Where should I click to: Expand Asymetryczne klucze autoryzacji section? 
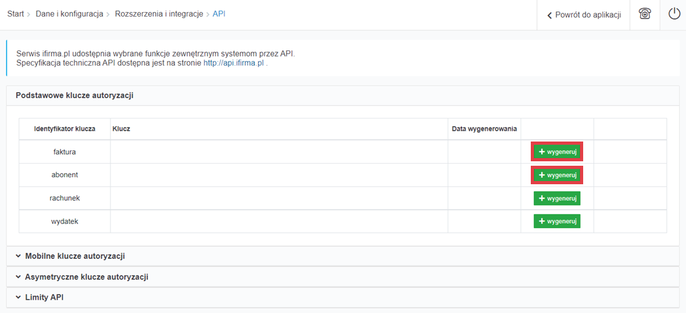[86, 277]
